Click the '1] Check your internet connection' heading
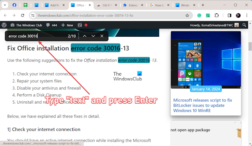Viewport: 252px width, 146px height. point(44,129)
